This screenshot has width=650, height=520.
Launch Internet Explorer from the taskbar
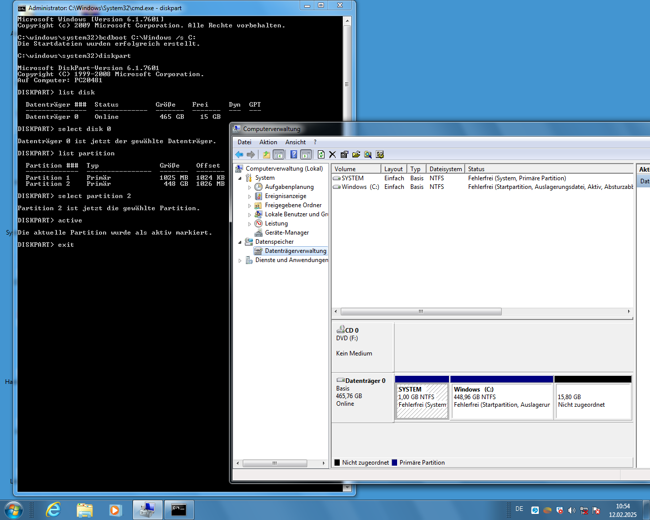[x=53, y=510]
